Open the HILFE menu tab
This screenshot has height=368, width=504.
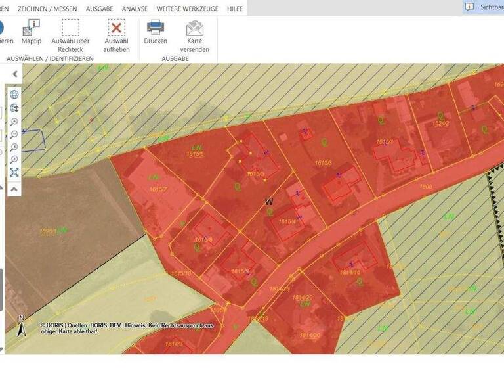pos(234,9)
